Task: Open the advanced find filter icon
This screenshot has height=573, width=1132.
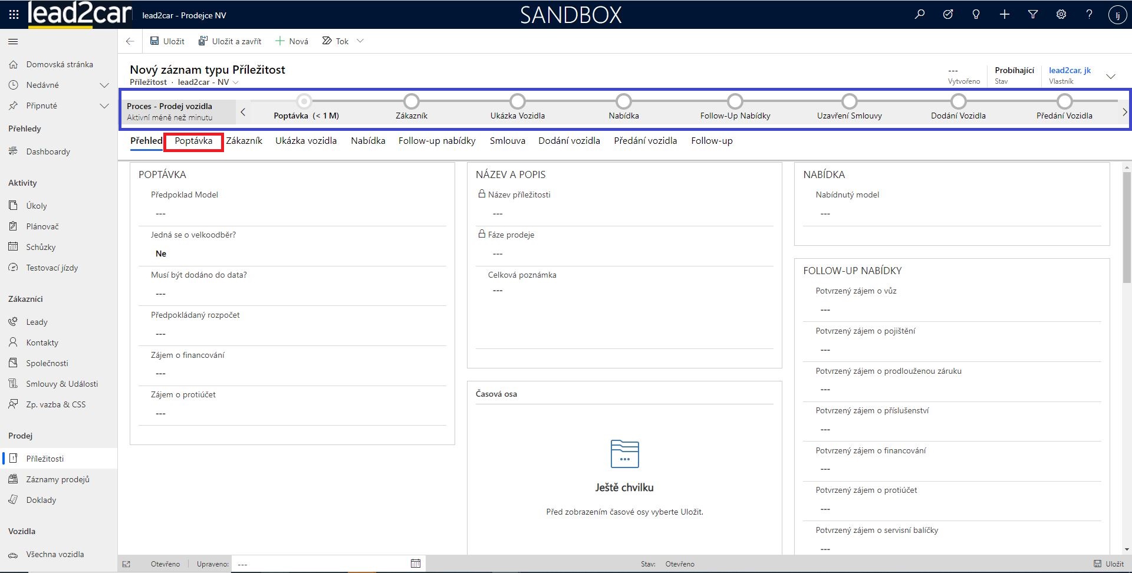Action: (1032, 15)
